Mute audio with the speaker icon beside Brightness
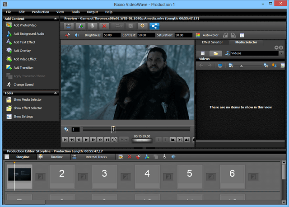Image resolution: width=289 pixels, height=207 pixels. point(76,35)
